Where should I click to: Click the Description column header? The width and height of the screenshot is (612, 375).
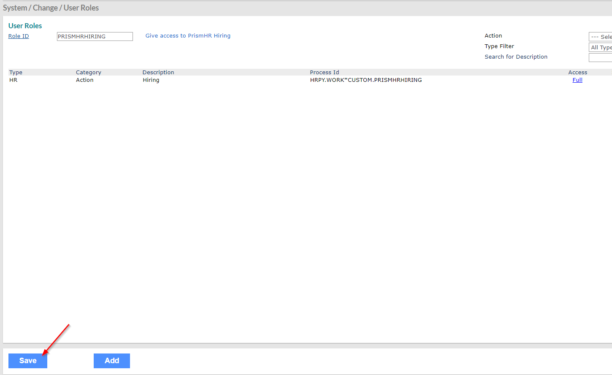pyautogui.click(x=158, y=73)
